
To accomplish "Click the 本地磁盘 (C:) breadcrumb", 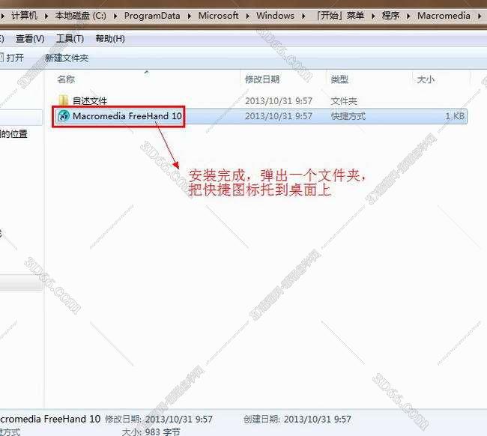I will (80, 16).
